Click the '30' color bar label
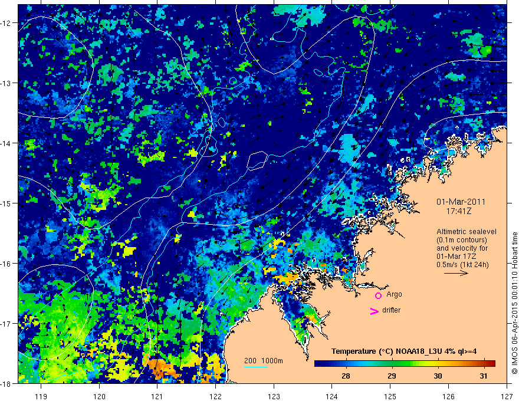The width and height of the screenshot is (519, 401). click(438, 376)
